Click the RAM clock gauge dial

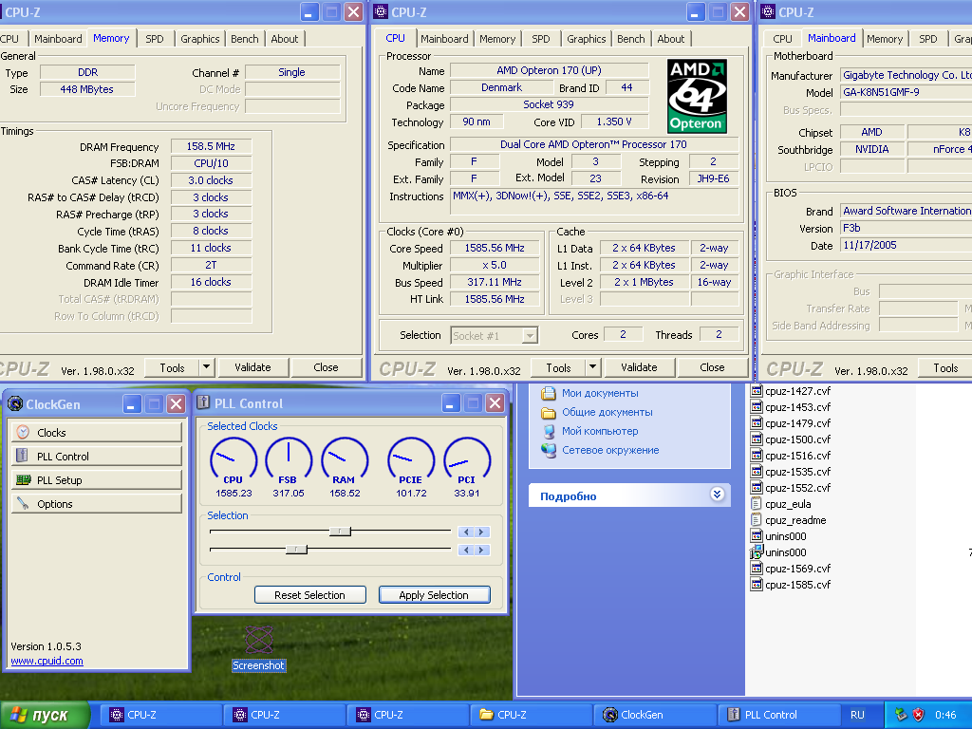345,460
